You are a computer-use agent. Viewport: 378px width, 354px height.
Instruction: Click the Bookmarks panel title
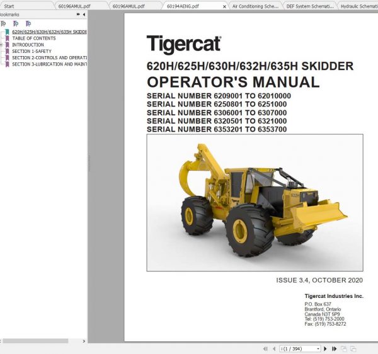point(9,14)
